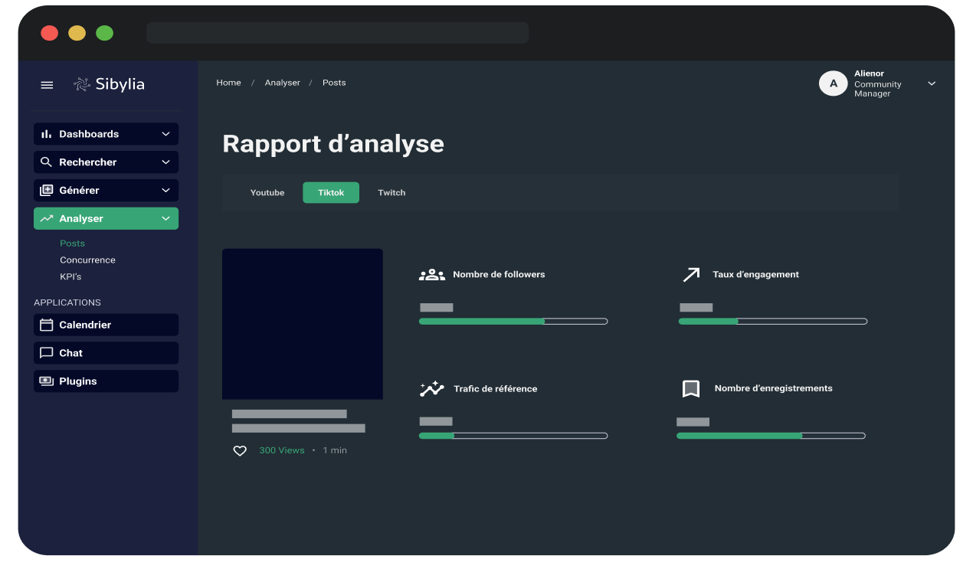Open the Chat application
Viewport: 973px width, 582px height.
(x=106, y=353)
